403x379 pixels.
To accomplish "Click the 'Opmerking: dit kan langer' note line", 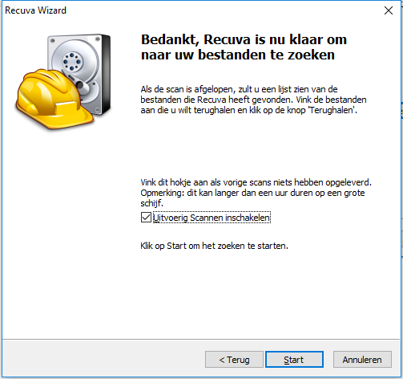I will click(x=252, y=193).
